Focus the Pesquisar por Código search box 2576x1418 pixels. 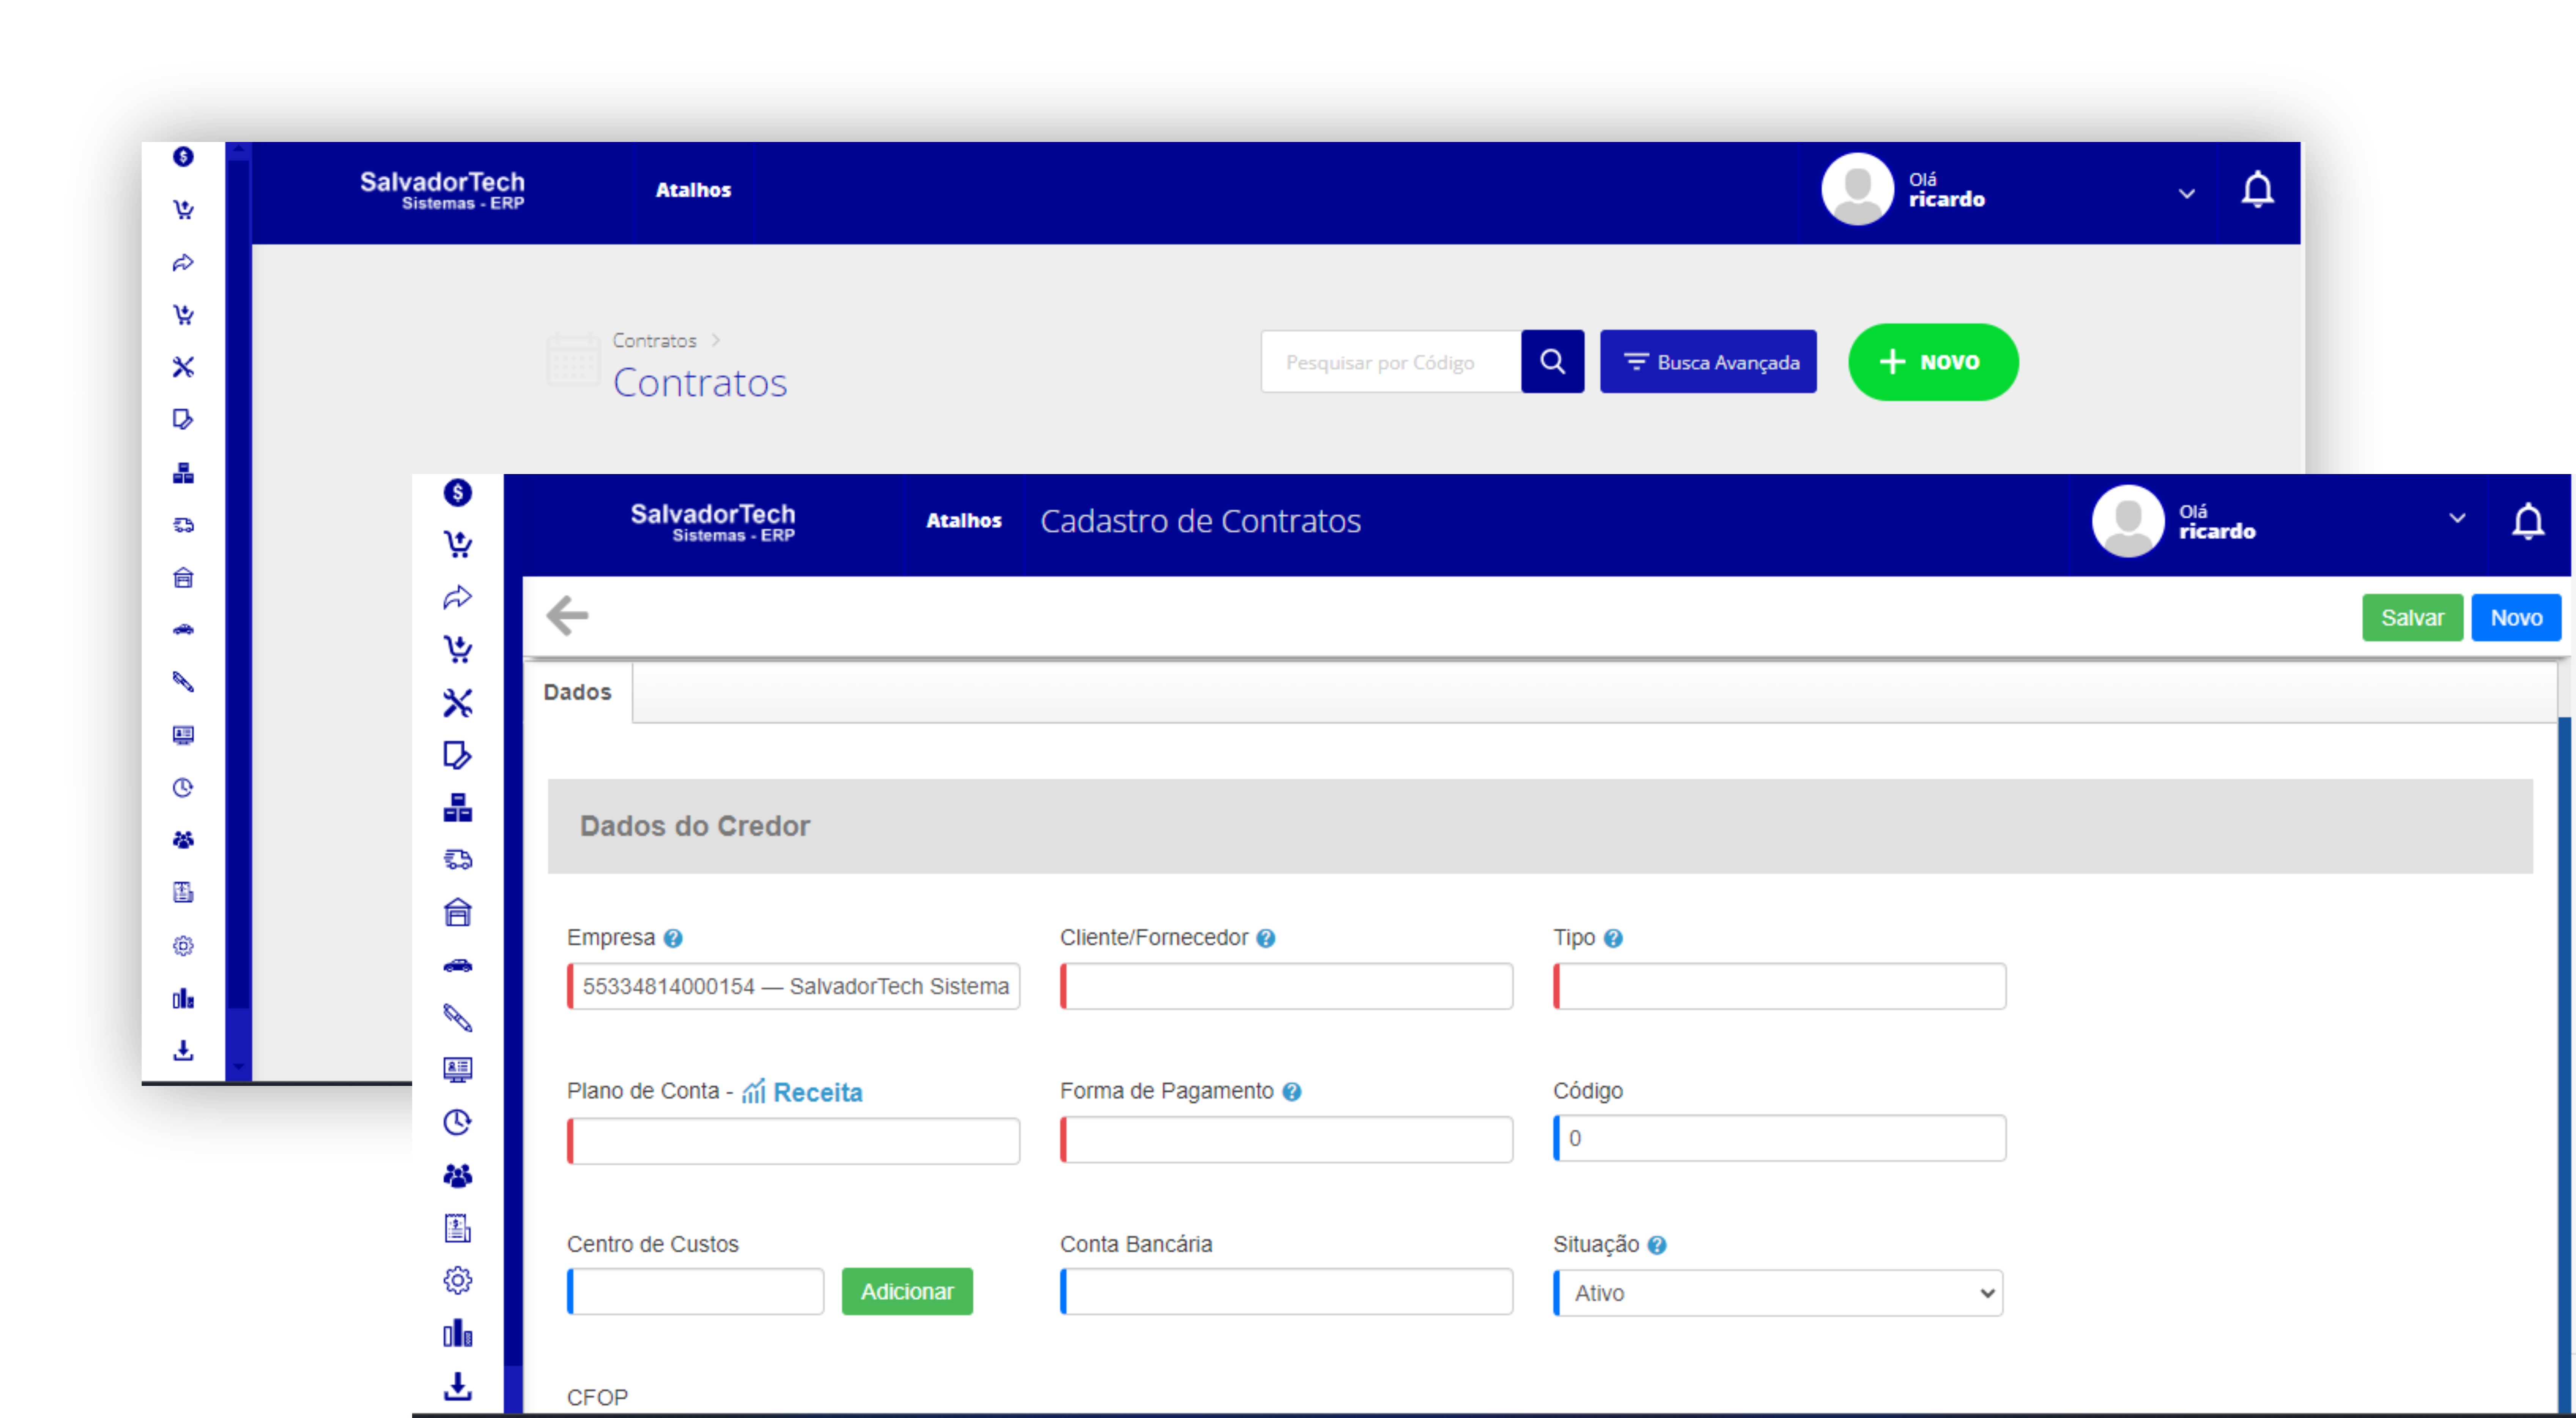(x=1391, y=361)
